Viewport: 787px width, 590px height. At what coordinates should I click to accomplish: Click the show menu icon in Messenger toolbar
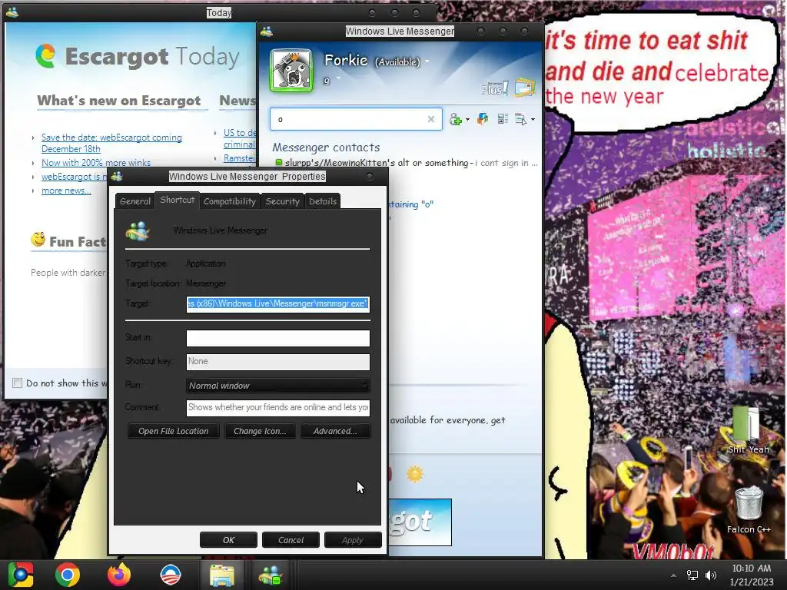tap(520, 119)
